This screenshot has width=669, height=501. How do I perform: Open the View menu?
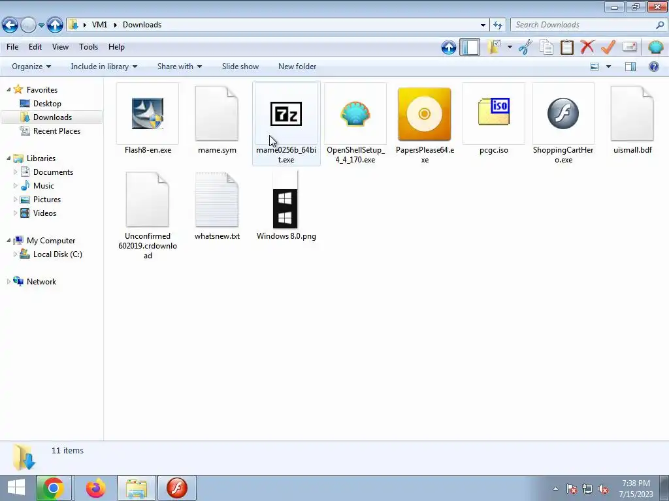coord(60,47)
